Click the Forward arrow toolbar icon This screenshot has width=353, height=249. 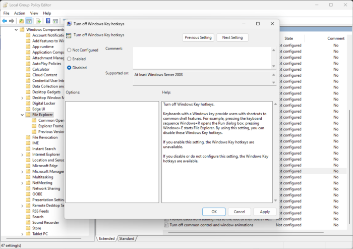coord(12,21)
